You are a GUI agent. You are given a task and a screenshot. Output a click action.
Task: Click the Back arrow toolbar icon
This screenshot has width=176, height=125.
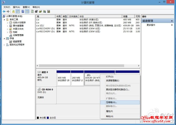click(4, 11)
